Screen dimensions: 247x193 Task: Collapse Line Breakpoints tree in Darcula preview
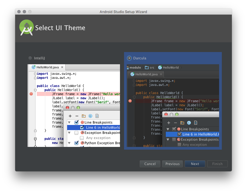click(168, 129)
